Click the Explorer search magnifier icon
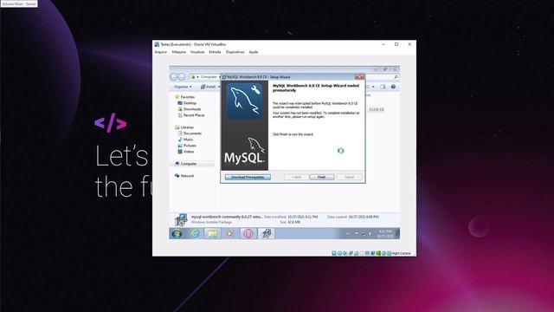554x312 pixels. pyautogui.click(x=396, y=77)
